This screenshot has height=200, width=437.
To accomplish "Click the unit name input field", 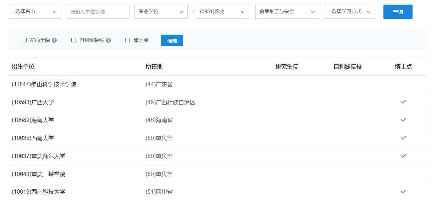I will (x=98, y=12).
